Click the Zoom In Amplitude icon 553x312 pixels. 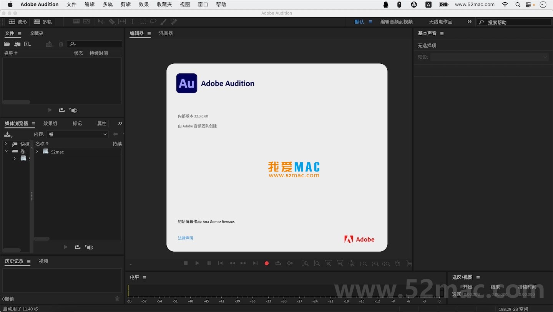[305, 263]
